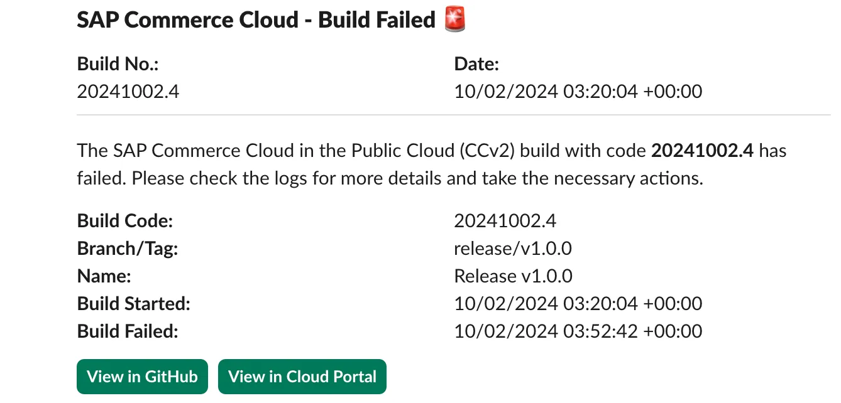841x403 pixels.
Task: Select the Build Started timestamp 03:20:04
Action: [578, 304]
